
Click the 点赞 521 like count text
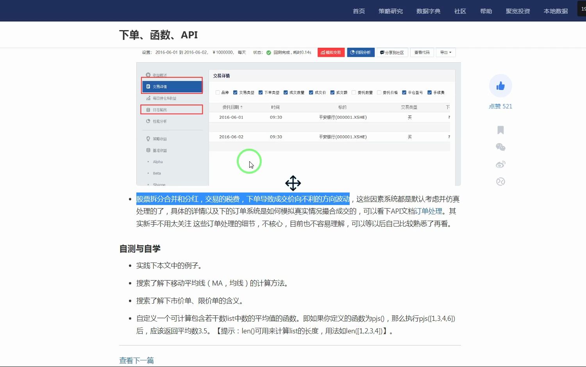[x=500, y=106]
